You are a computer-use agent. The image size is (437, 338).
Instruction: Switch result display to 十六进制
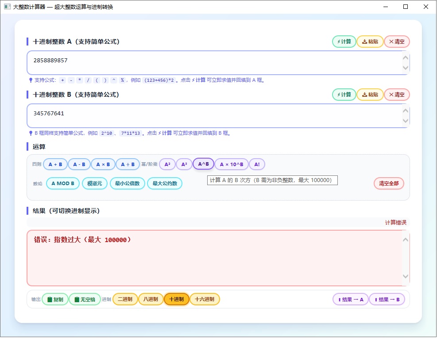click(205, 299)
